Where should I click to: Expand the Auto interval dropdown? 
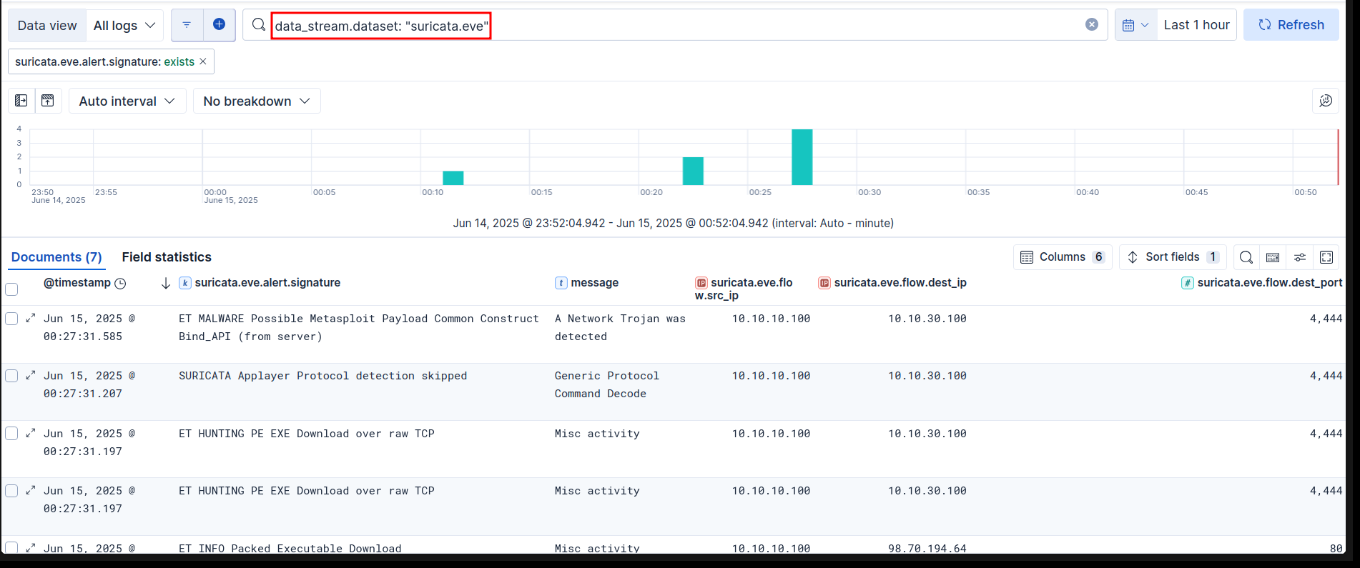click(127, 101)
